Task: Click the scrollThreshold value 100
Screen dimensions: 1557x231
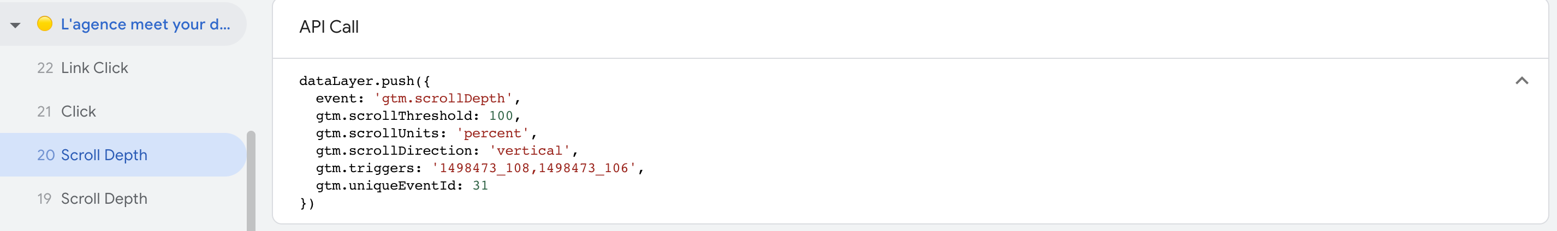Action: (501, 116)
